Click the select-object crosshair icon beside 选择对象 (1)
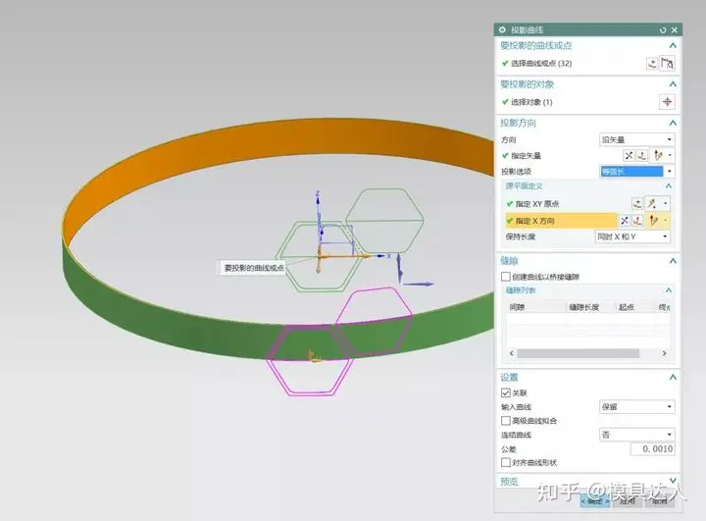Image resolution: width=706 pixels, height=521 pixels. click(x=667, y=102)
